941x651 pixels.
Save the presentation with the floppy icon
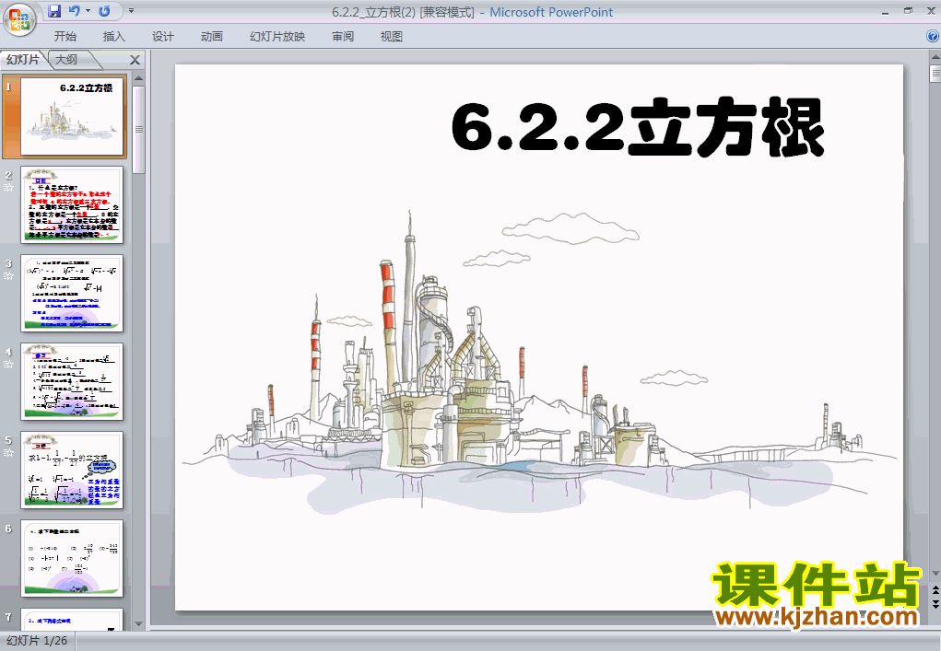54,11
